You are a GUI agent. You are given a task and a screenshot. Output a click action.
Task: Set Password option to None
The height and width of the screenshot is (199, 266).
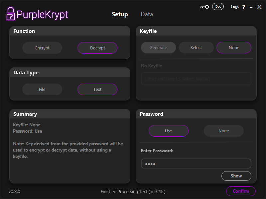click(224, 131)
